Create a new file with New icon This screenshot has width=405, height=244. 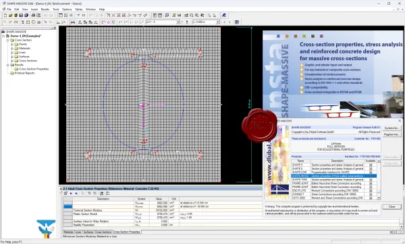point(5,16)
